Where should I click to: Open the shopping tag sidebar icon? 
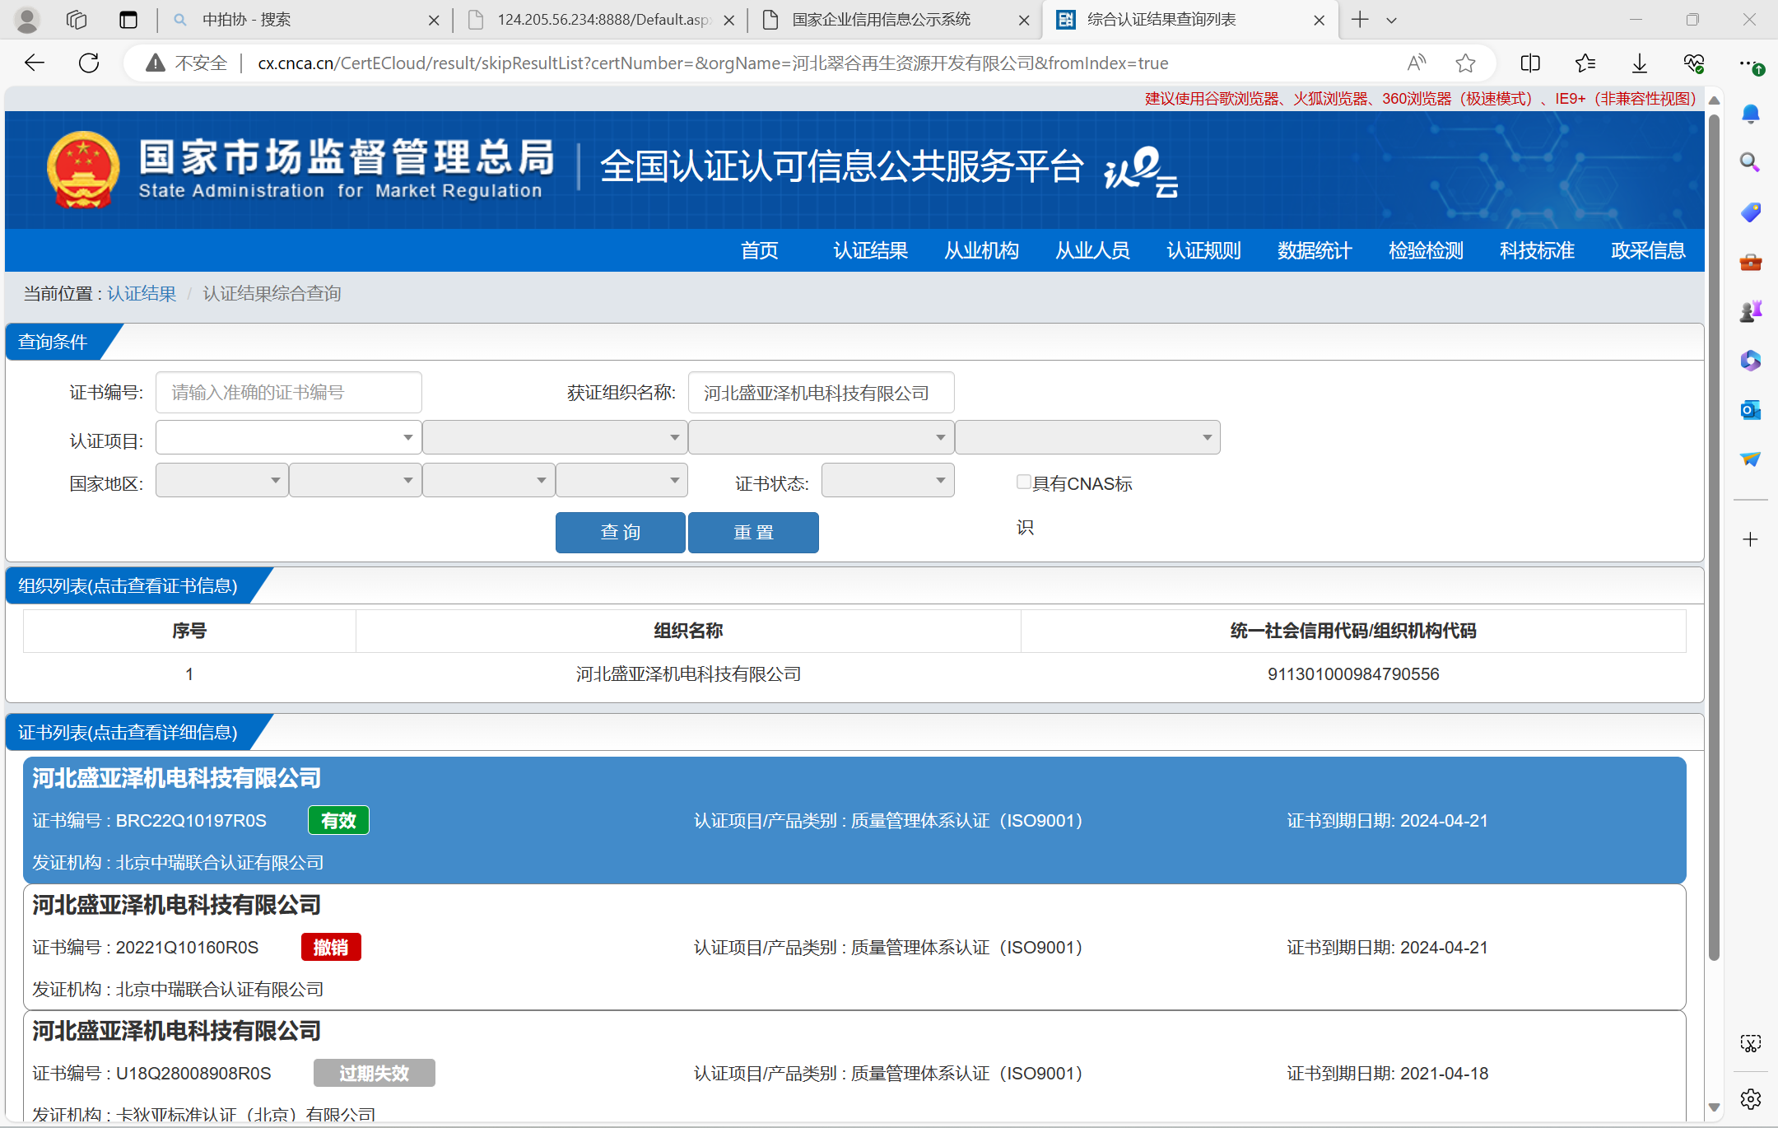(x=1751, y=212)
